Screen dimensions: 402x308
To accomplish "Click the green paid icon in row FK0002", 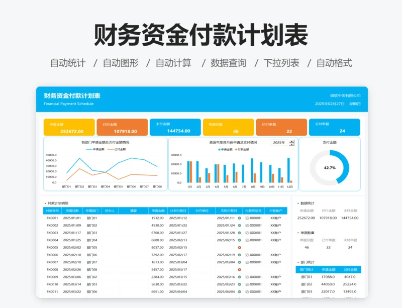I will [x=240, y=226].
